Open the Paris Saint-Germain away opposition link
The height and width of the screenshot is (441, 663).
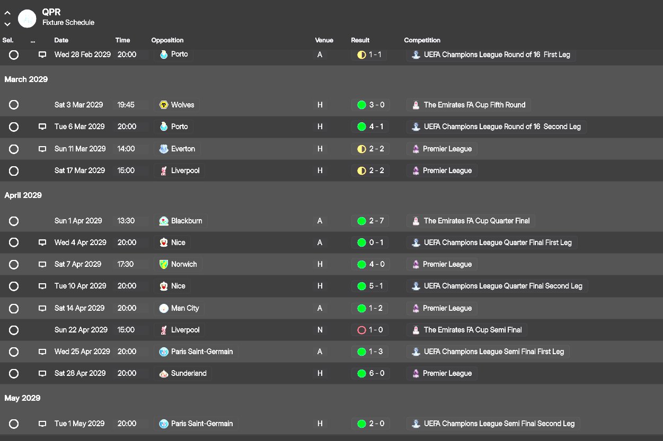(201, 352)
